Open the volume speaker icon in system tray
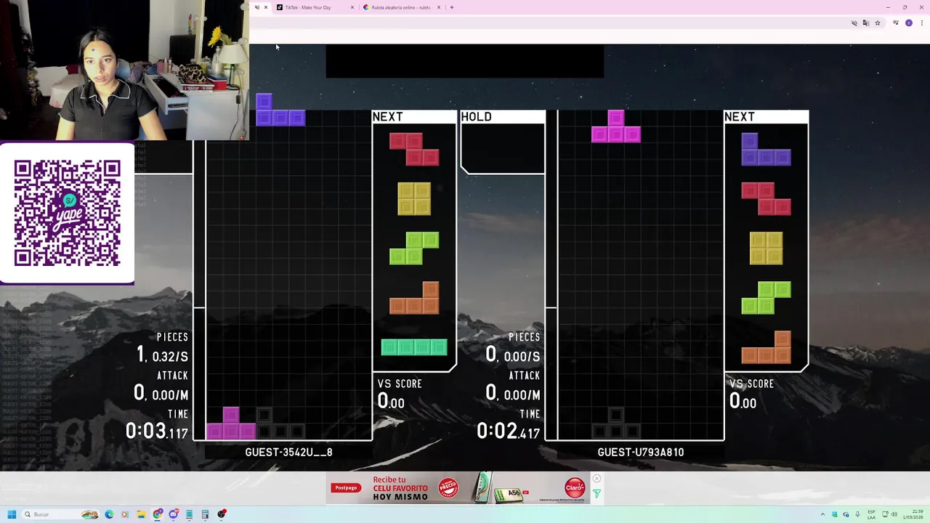The width and height of the screenshot is (930, 523). point(894,514)
